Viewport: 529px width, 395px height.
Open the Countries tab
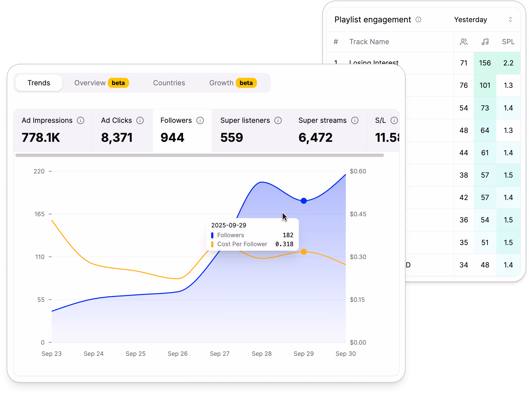(x=169, y=83)
